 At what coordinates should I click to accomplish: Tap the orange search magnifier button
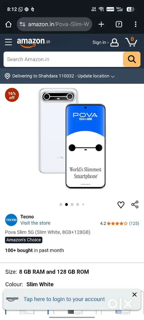pos(132,59)
